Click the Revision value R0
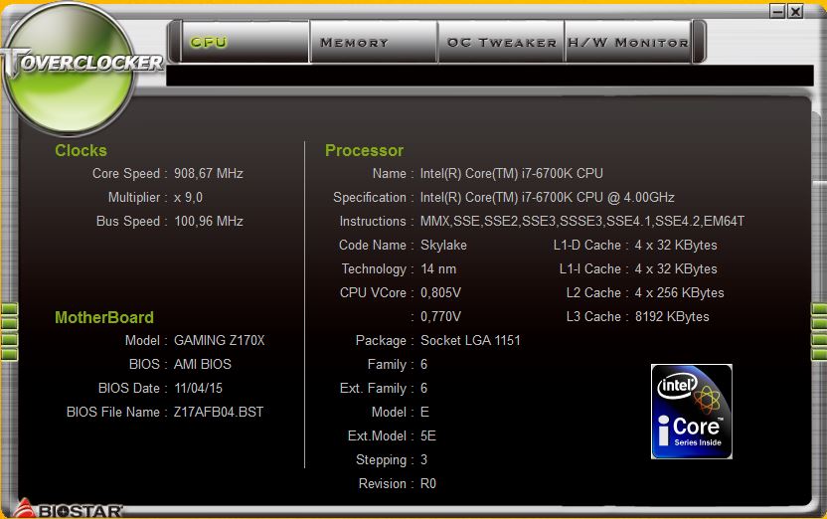827x519 pixels. pos(428,483)
